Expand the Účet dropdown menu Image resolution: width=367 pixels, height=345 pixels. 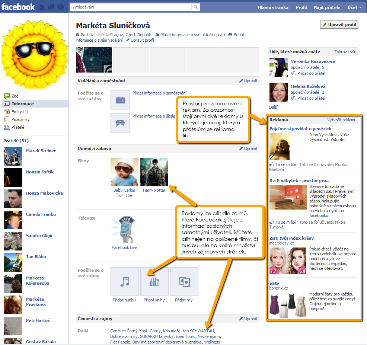(x=354, y=7)
